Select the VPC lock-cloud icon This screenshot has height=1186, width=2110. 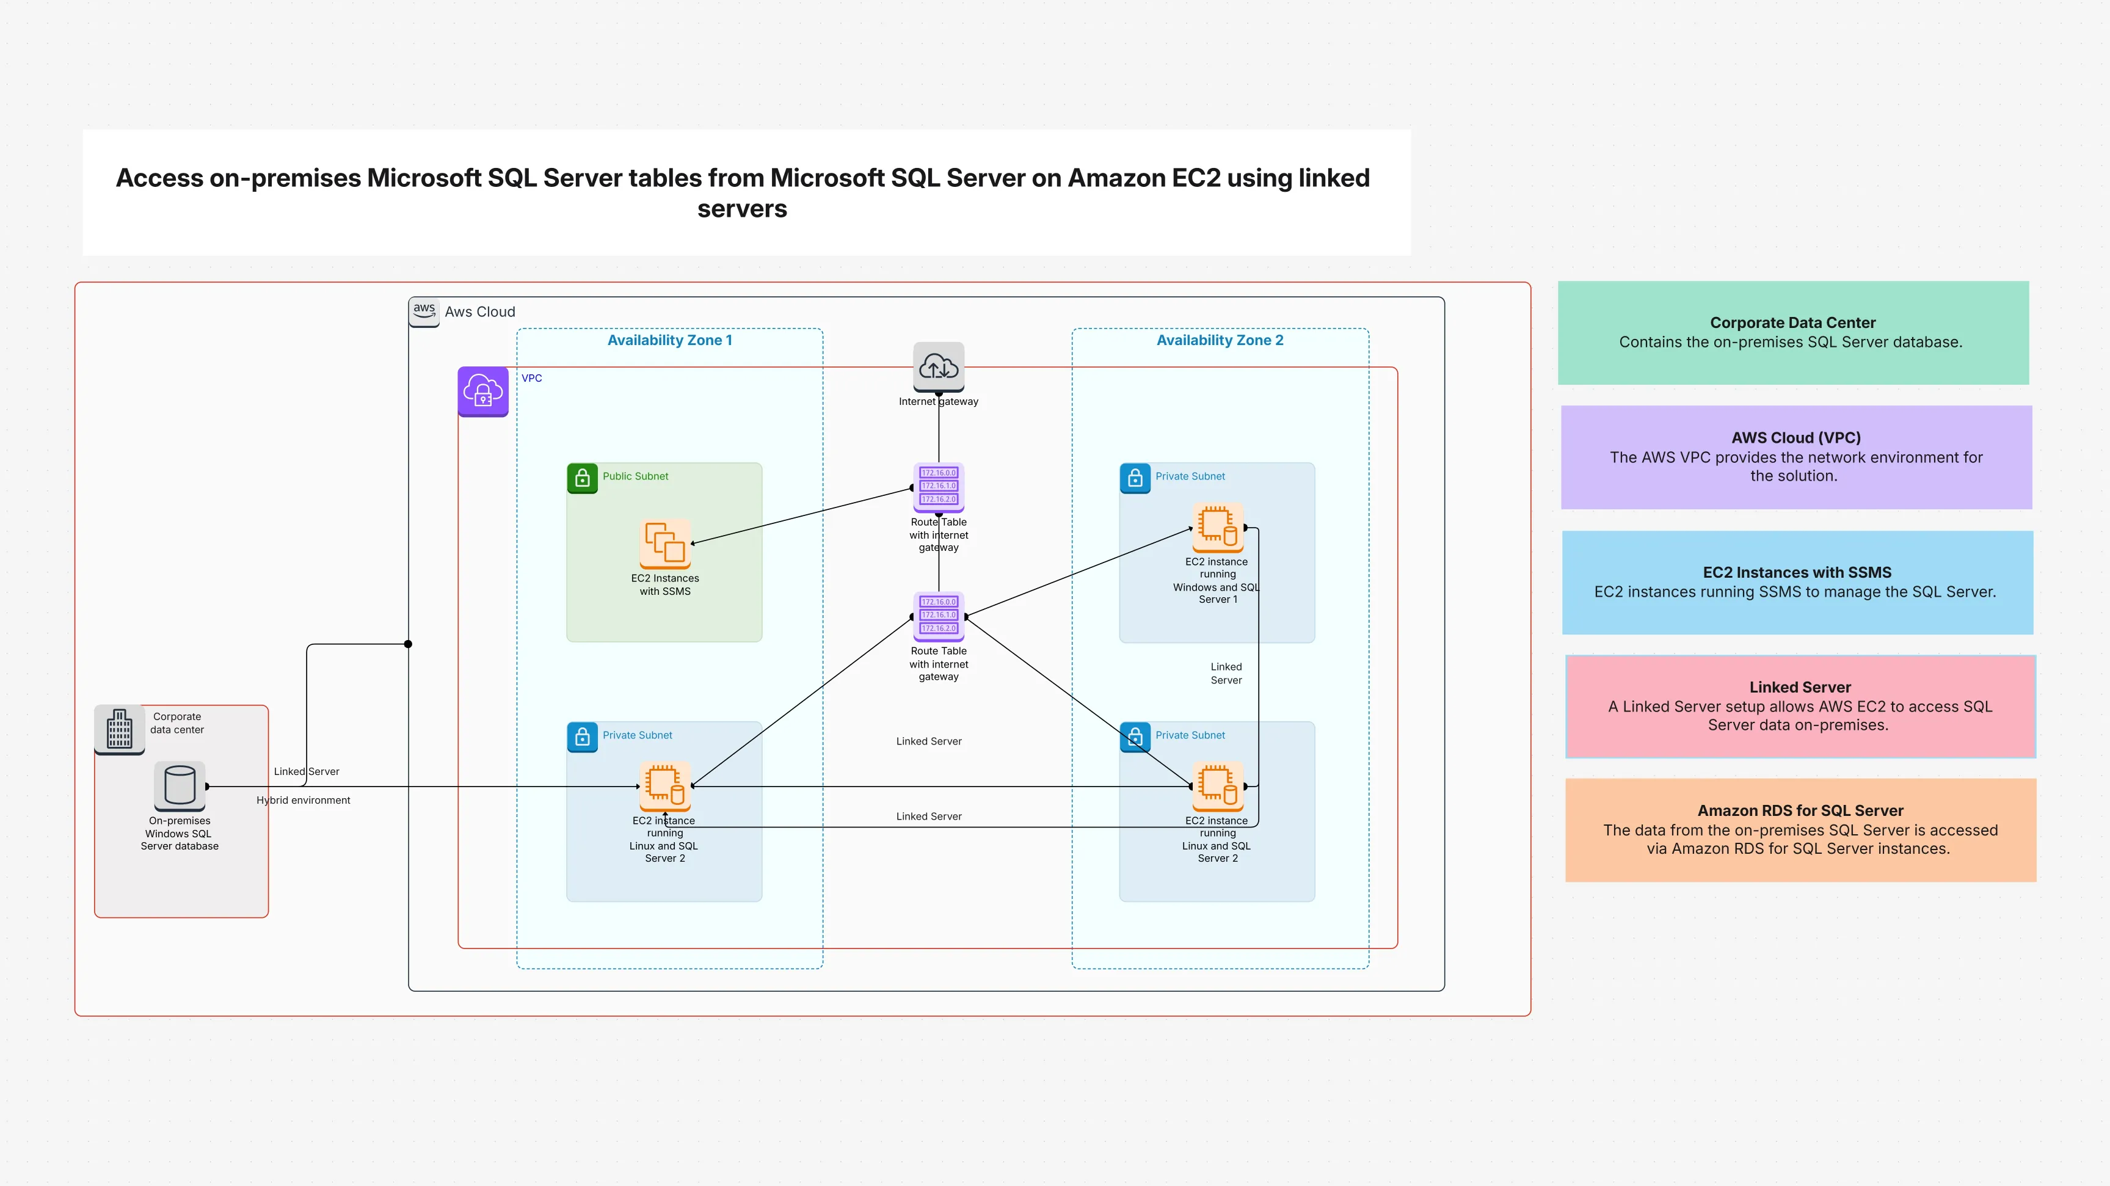pos(483,392)
